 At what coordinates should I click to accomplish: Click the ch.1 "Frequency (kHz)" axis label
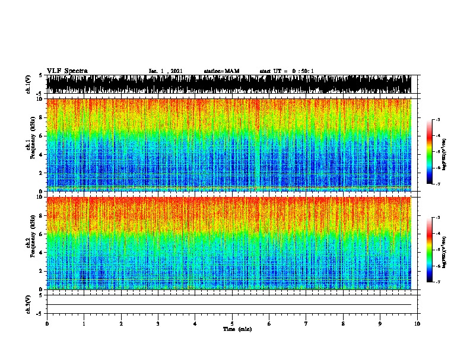click(x=33, y=138)
